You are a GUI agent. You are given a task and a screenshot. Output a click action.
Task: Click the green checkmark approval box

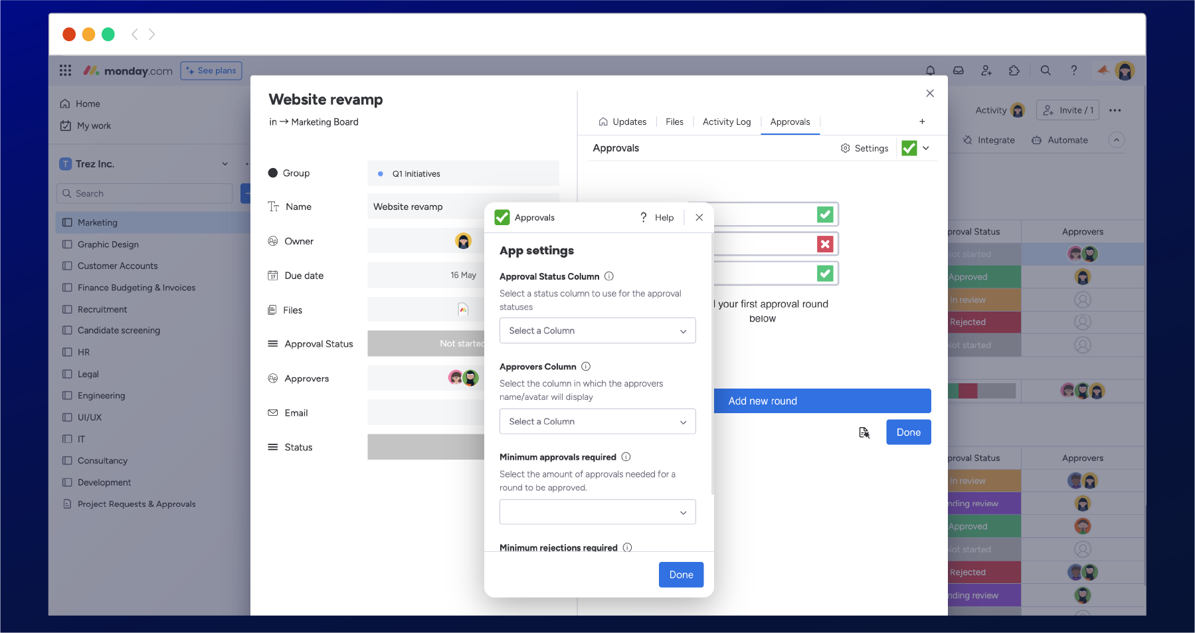pyautogui.click(x=825, y=214)
